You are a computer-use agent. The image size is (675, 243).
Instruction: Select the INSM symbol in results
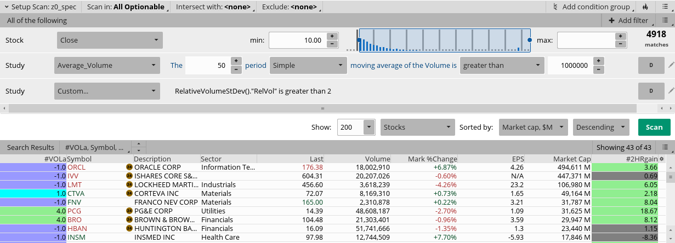[77, 237]
